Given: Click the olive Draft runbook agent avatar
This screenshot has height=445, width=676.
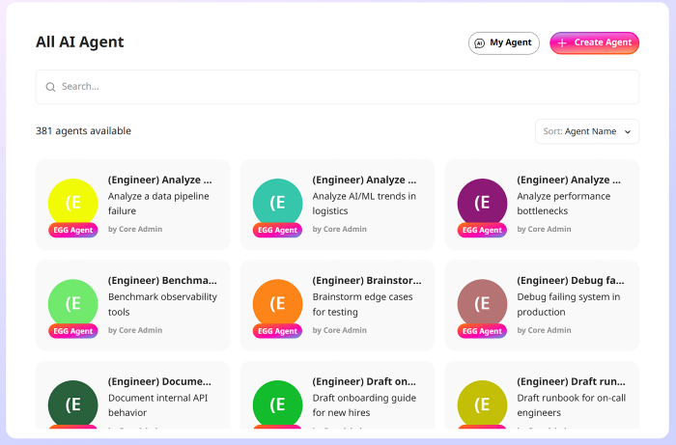Looking at the screenshot, I should click(x=483, y=403).
